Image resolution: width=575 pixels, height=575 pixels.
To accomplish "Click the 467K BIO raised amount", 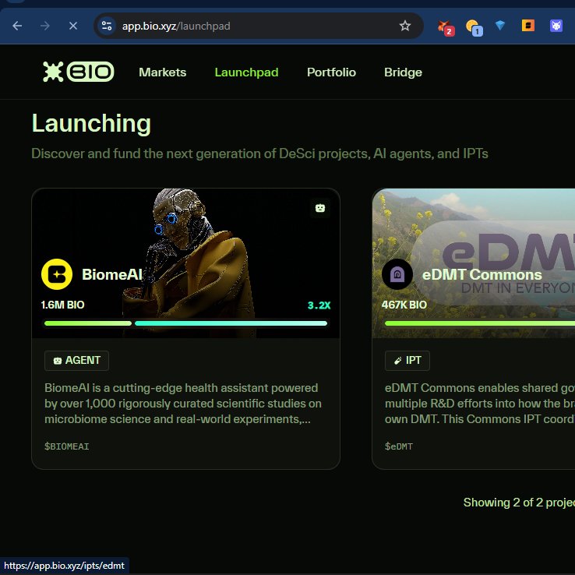I will pyautogui.click(x=404, y=305).
